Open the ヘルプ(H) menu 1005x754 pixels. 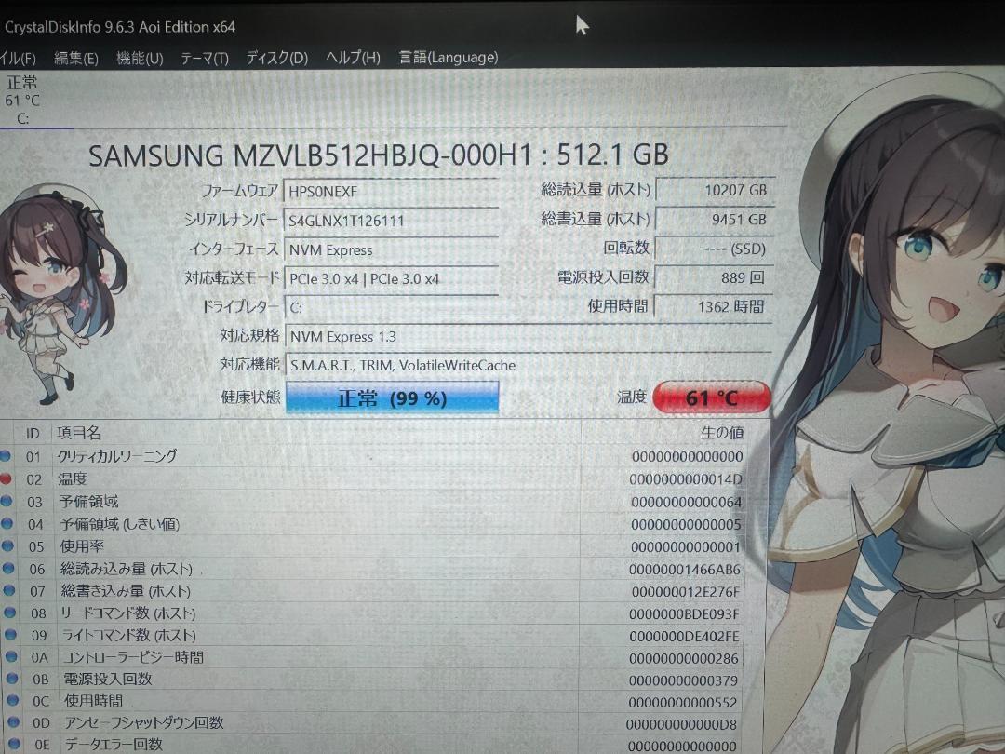pos(353,58)
